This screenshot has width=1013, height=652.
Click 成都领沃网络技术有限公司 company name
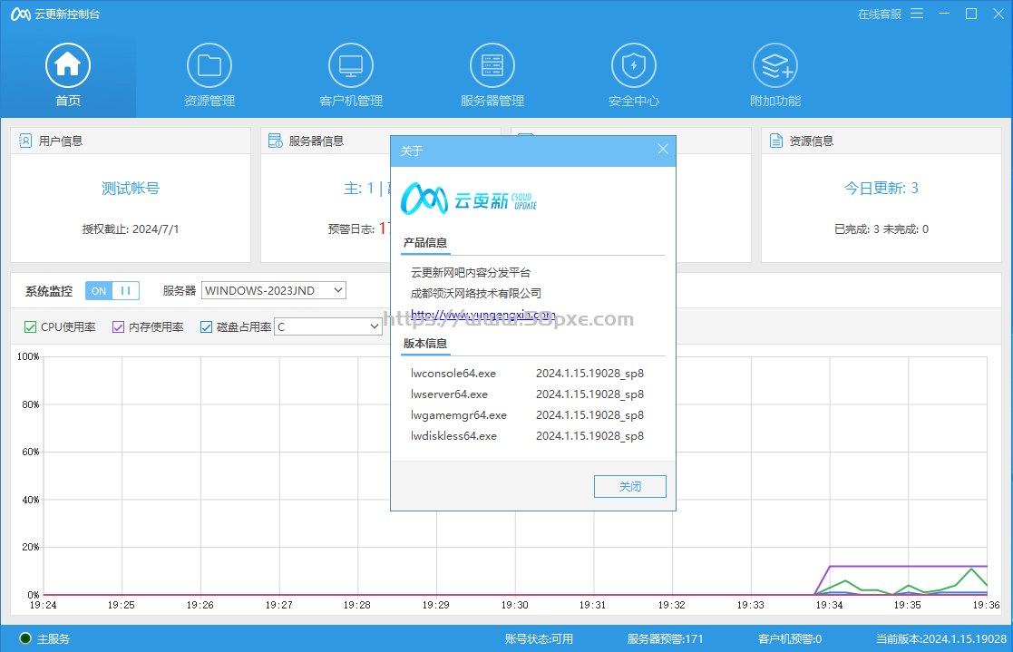click(475, 294)
